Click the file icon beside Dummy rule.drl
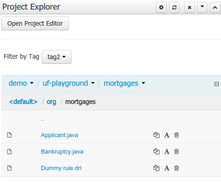 click(10, 168)
